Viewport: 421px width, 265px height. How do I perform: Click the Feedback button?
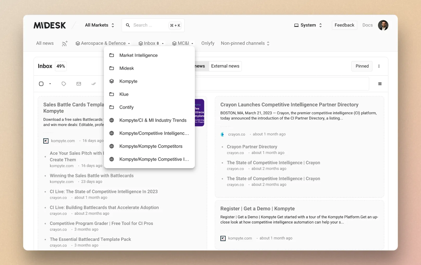click(x=344, y=25)
